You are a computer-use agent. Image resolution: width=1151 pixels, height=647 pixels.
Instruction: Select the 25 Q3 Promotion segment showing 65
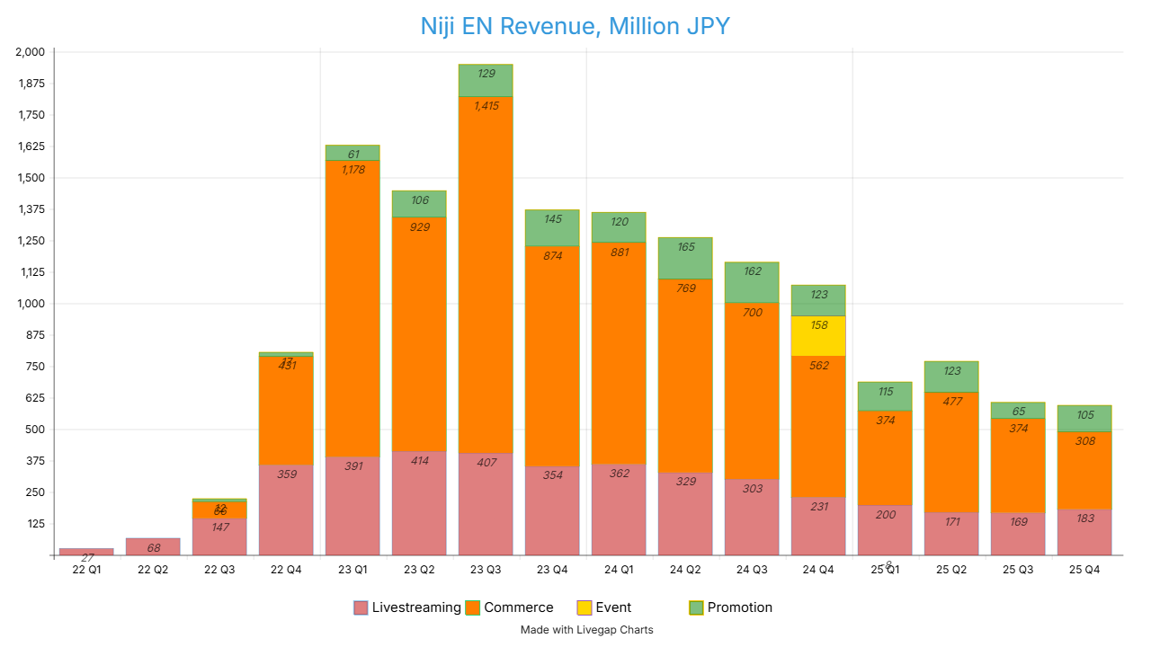pos(1018,411)
